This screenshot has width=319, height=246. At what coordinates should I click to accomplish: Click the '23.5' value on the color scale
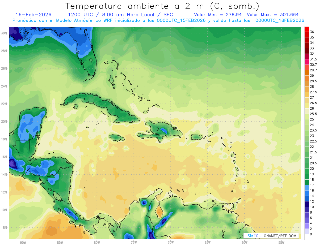[313, 130]
